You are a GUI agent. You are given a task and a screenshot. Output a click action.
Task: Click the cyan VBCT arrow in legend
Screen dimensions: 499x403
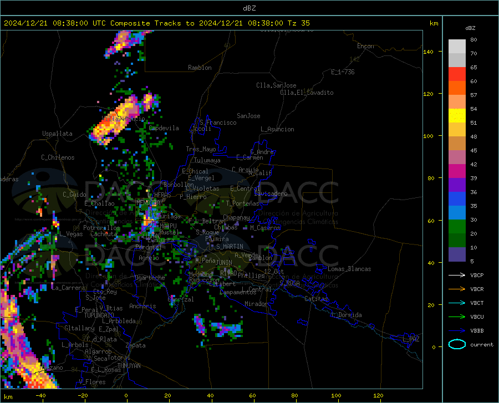tap(457, 303)
